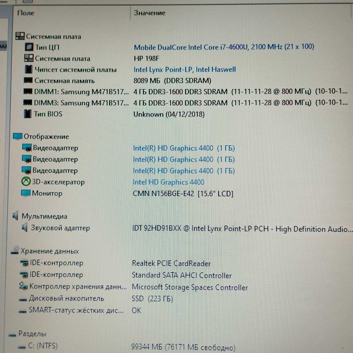Click the SMART-статус drive icon

pyautogui.click(x=23, y=311)
